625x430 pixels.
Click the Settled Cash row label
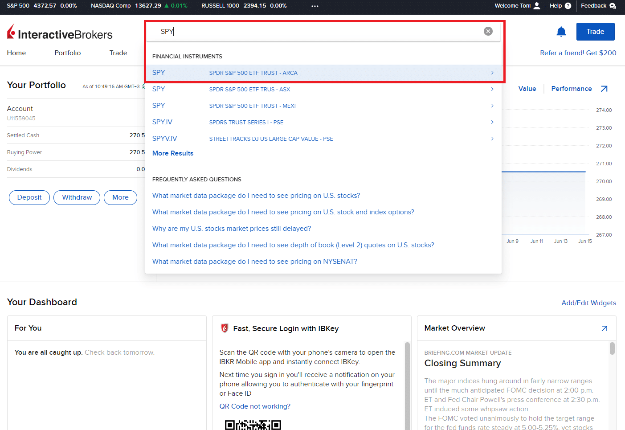point(23,135)
